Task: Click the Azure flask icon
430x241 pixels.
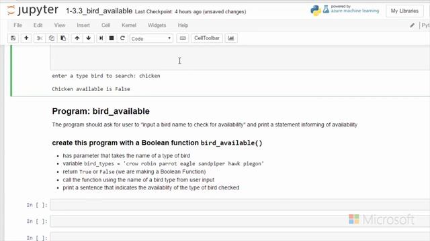Action: (326, 9)
